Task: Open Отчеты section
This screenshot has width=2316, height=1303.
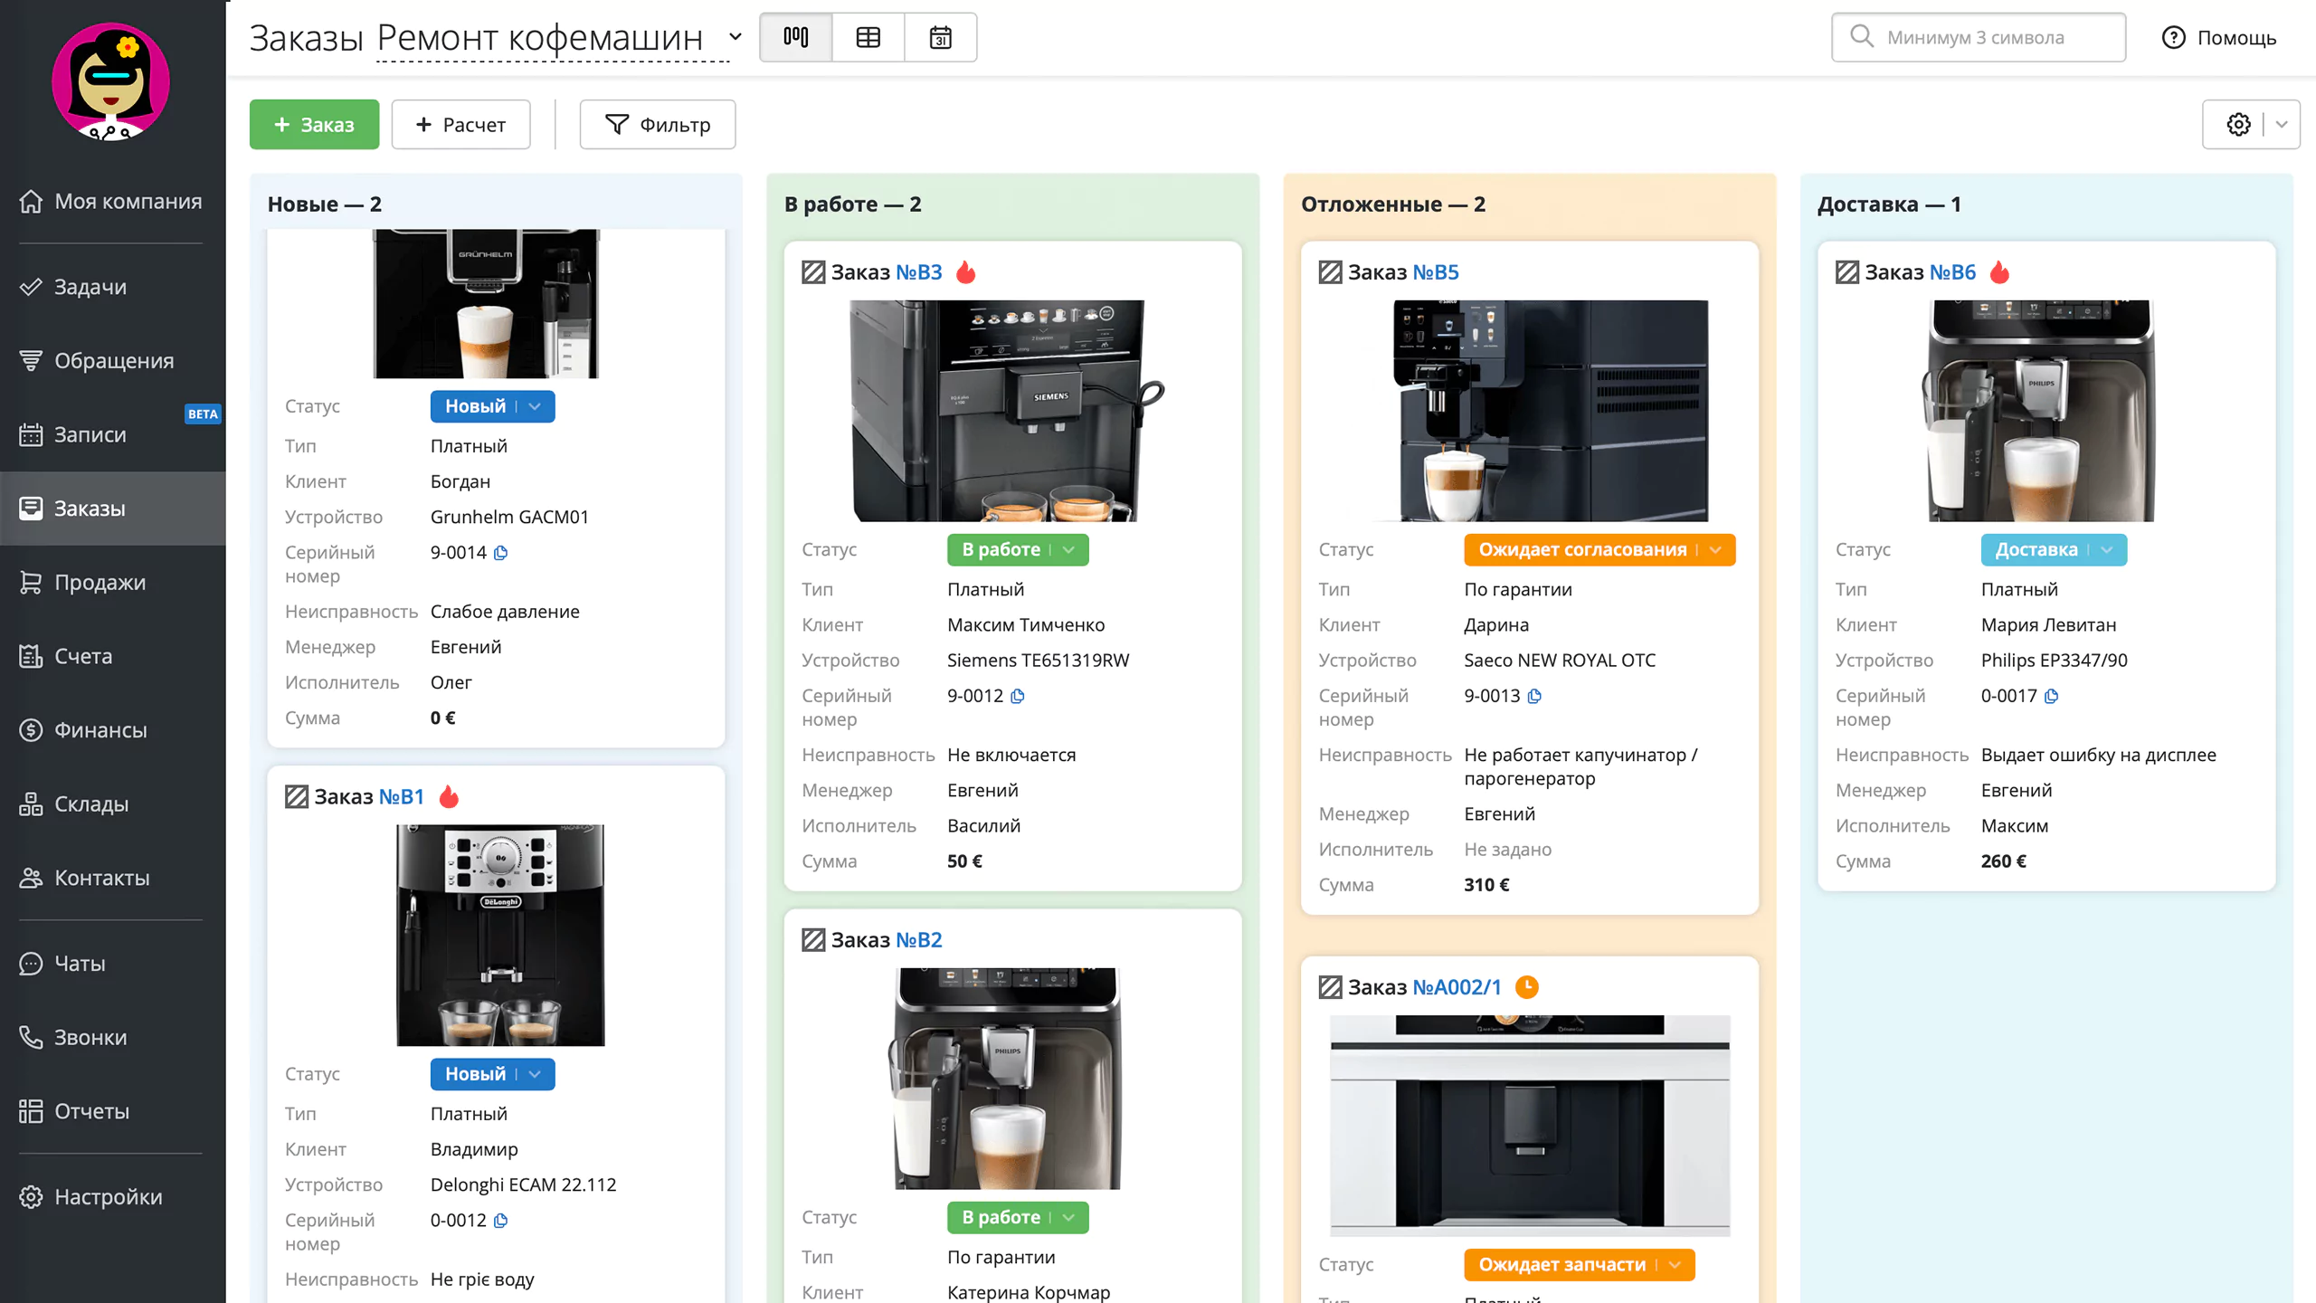Action: [x=112, y=1111]
